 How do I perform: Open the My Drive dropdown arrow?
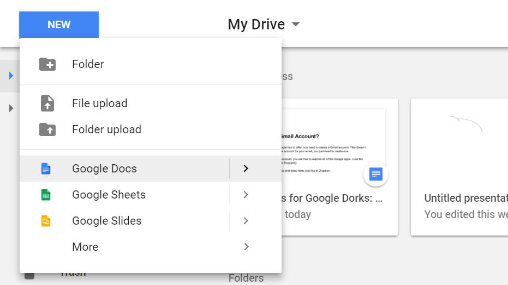click(296, 24)
